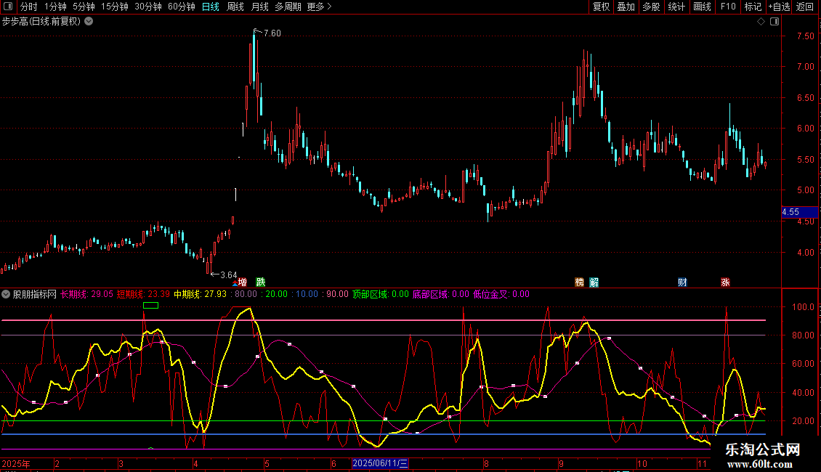The image size is (821, 472).
Task: Click the 榜 event marker icon
Action: pos(579,282)
